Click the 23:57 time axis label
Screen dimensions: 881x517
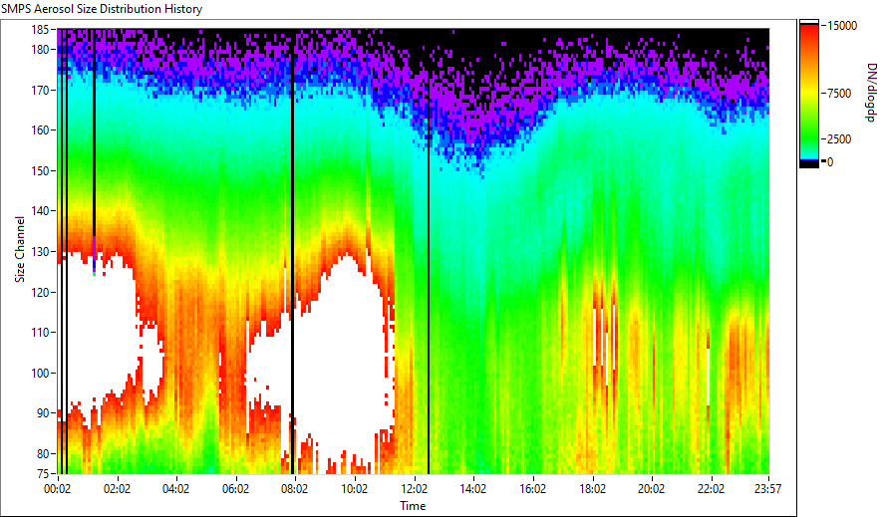click(x=767, y=489)
